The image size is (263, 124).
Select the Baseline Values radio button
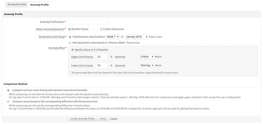coord(69,29)
